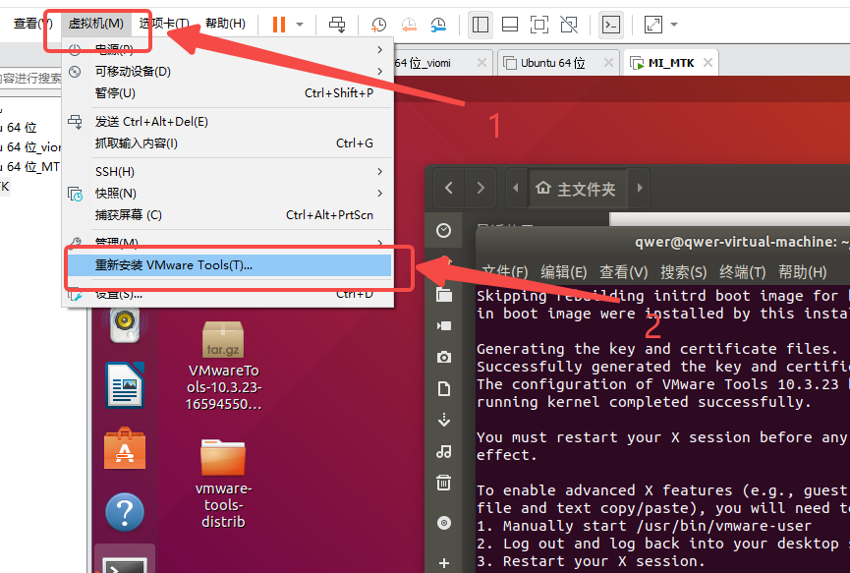Viewport: 850px width, 573px height.
Task: Select 发送 Ctrl+Alt+Del(E) menu entry
Action: coord(227,122)
